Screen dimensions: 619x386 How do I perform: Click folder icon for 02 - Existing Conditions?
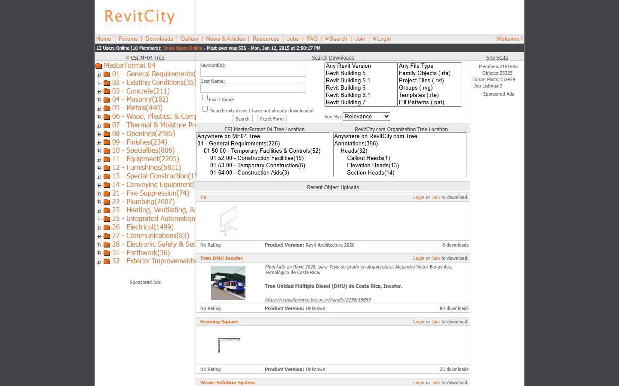[107, 83]
